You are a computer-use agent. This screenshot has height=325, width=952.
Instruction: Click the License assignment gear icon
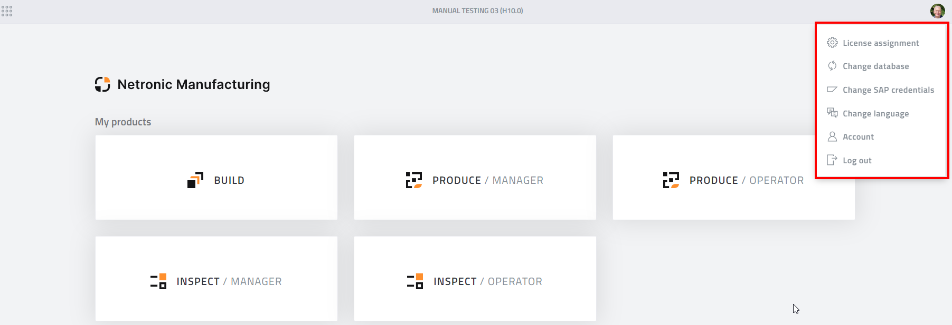(832, 43)
